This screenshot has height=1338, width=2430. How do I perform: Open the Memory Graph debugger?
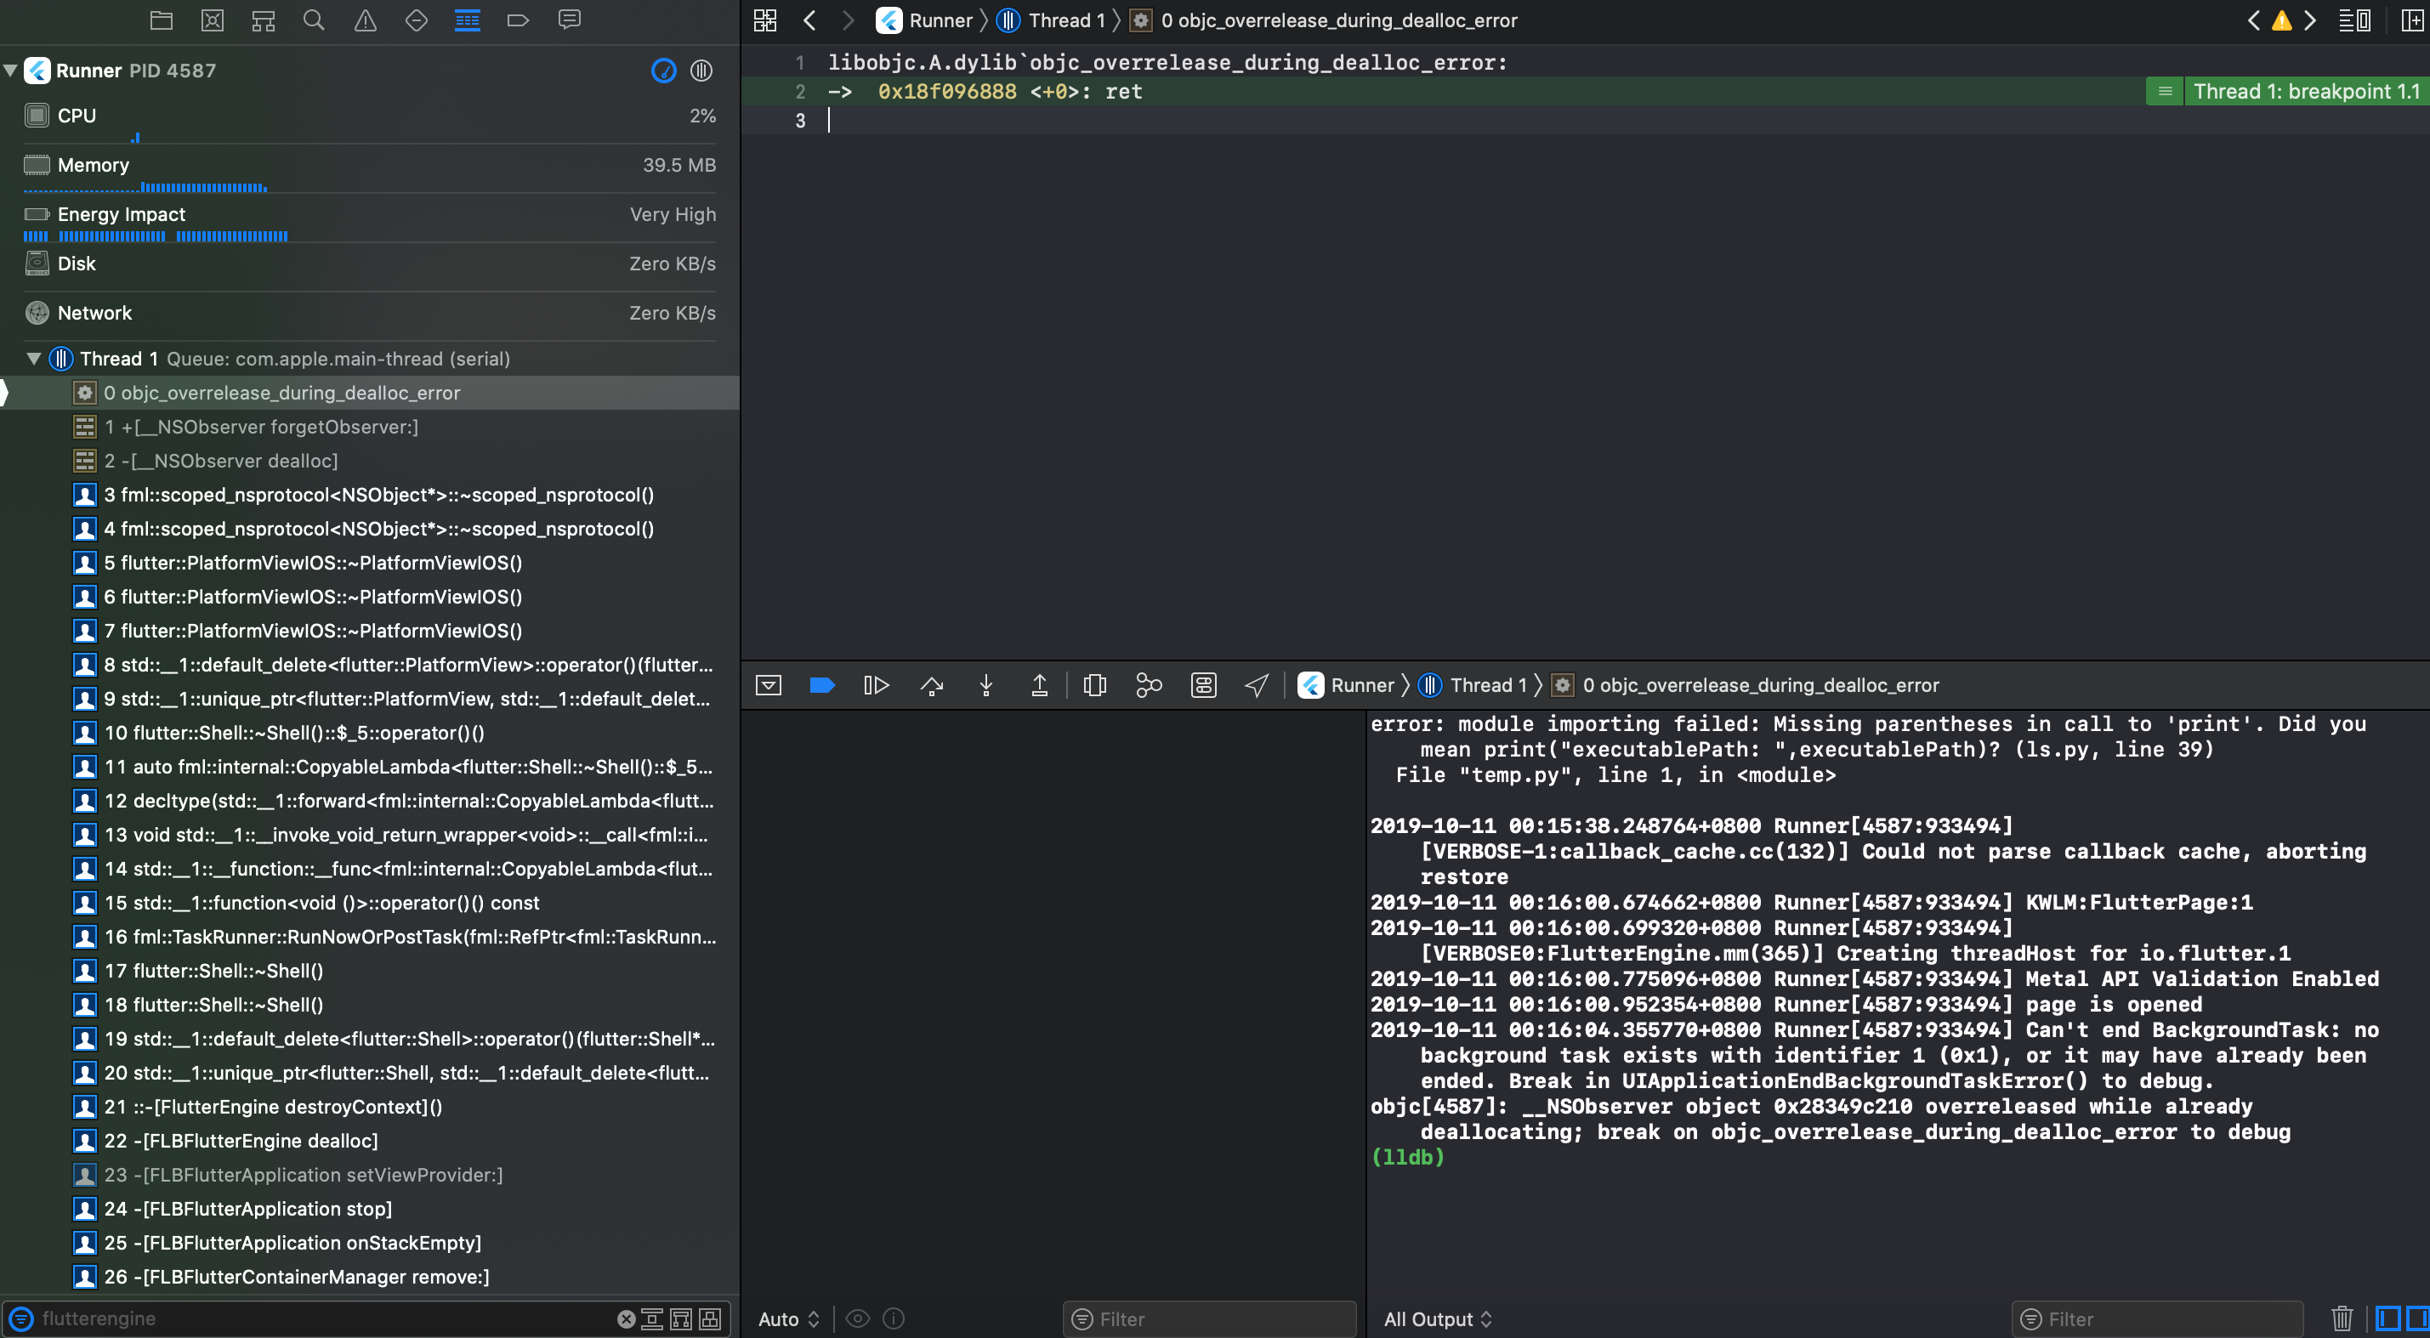[x=1149, y=685]
